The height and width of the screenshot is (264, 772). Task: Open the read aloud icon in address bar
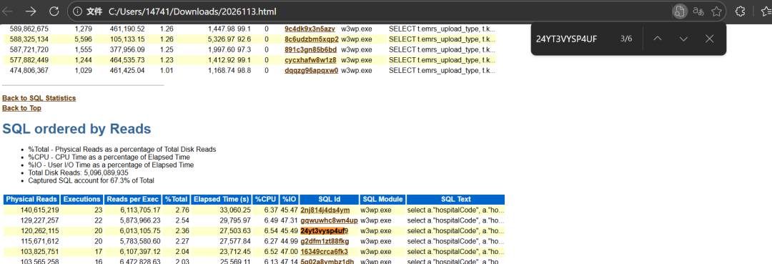click(698, 11)
